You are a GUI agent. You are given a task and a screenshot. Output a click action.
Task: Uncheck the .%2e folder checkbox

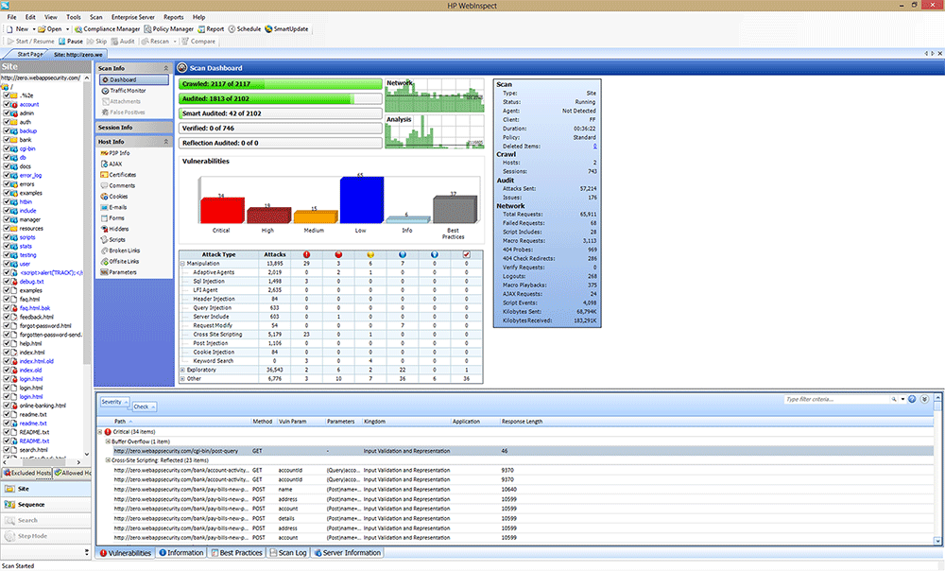7,95
